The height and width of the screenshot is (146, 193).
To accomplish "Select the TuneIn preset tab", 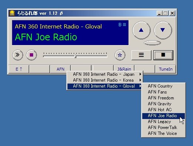I will pyautogui.click(x=166, y=69).
